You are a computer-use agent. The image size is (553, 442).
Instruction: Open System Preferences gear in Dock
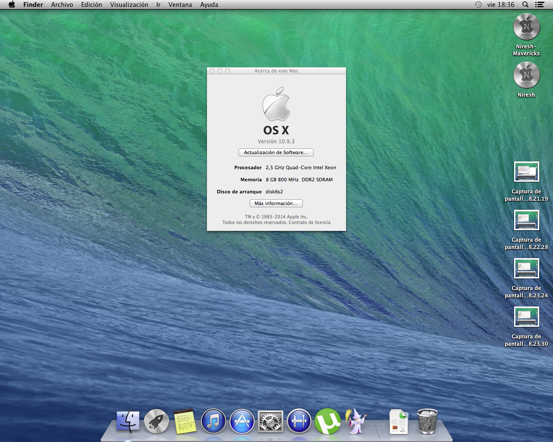(x=270, y=421)
